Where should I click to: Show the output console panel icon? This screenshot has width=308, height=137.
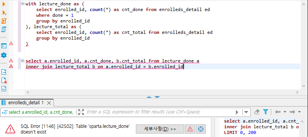click(4, 46)
